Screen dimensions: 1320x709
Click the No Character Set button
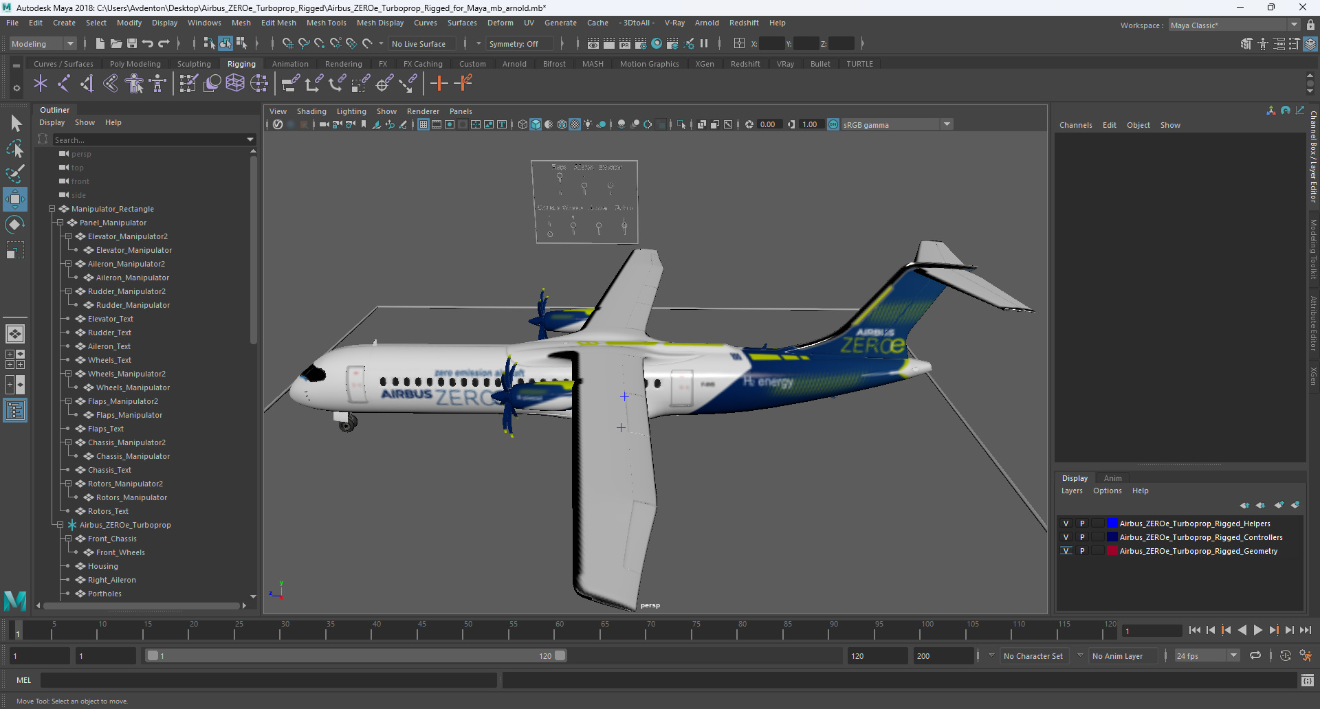[x=1033, y=656]
